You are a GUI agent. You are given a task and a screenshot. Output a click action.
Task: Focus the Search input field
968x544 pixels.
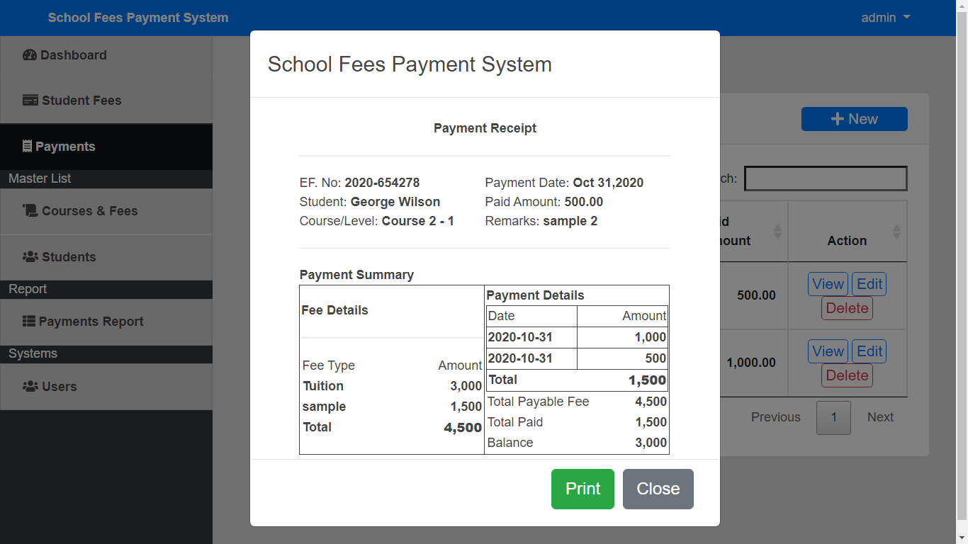pyautogui.click(x=826, y=178)
